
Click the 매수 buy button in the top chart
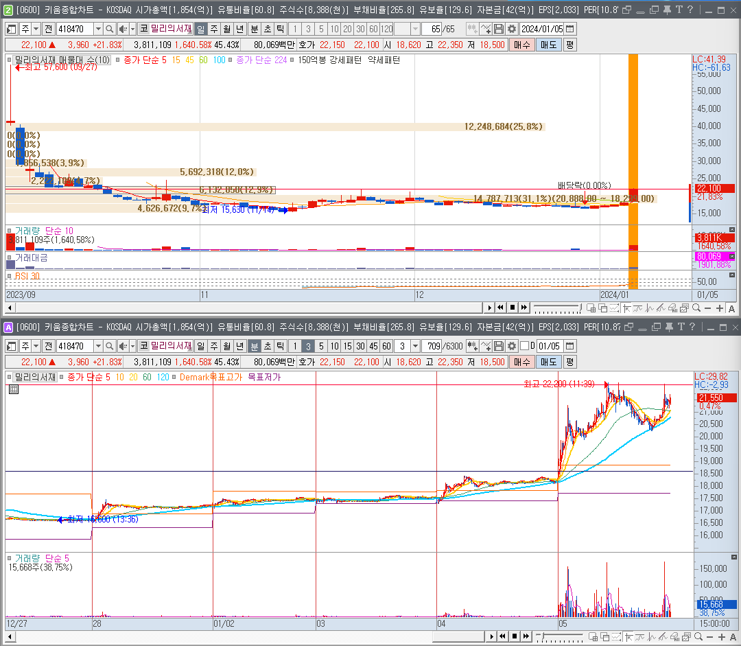tap(521, 45)
